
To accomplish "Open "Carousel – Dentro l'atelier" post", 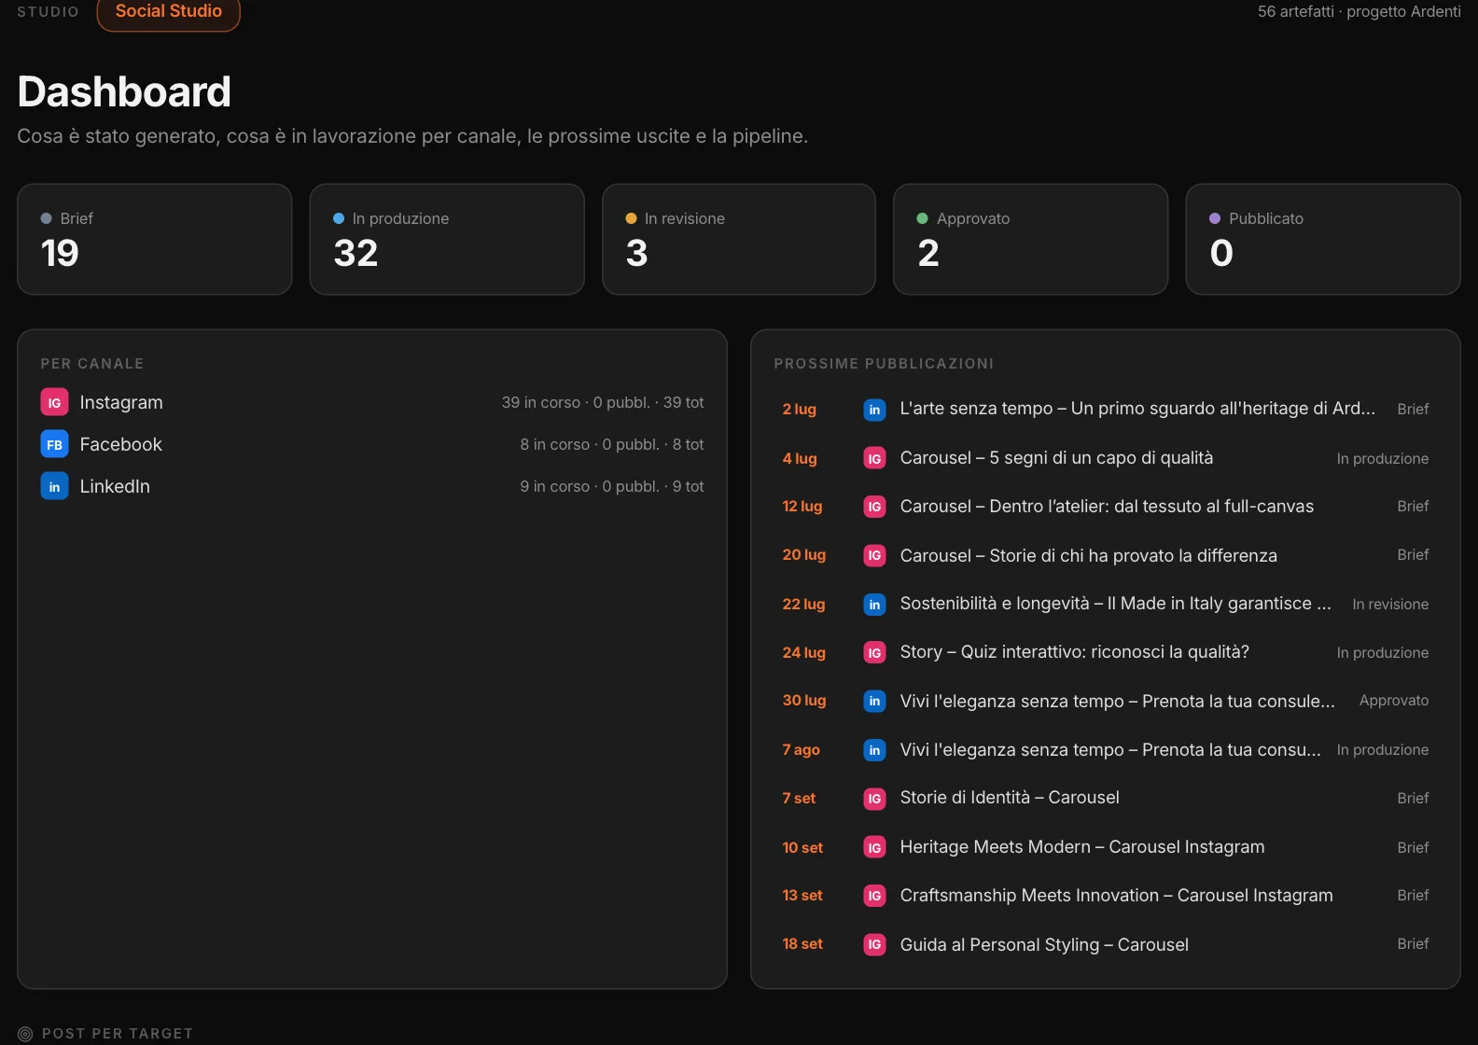I will click(x=1107, y=507).
